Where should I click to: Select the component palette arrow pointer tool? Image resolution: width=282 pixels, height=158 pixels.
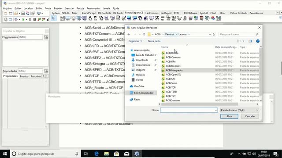[x=53, y=18]
